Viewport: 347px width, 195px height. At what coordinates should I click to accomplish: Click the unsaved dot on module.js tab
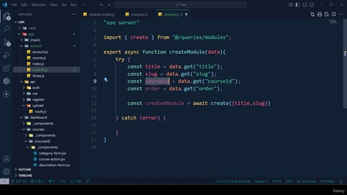coord(187,15)
